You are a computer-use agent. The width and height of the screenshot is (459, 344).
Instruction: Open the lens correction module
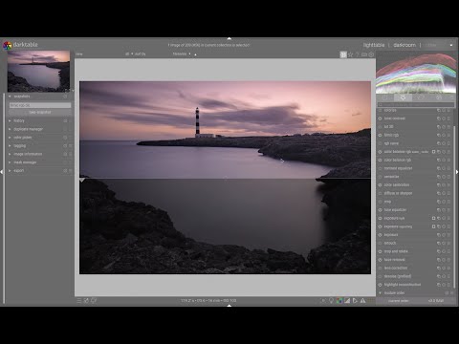pyautogui.click(x=396, y=269)
